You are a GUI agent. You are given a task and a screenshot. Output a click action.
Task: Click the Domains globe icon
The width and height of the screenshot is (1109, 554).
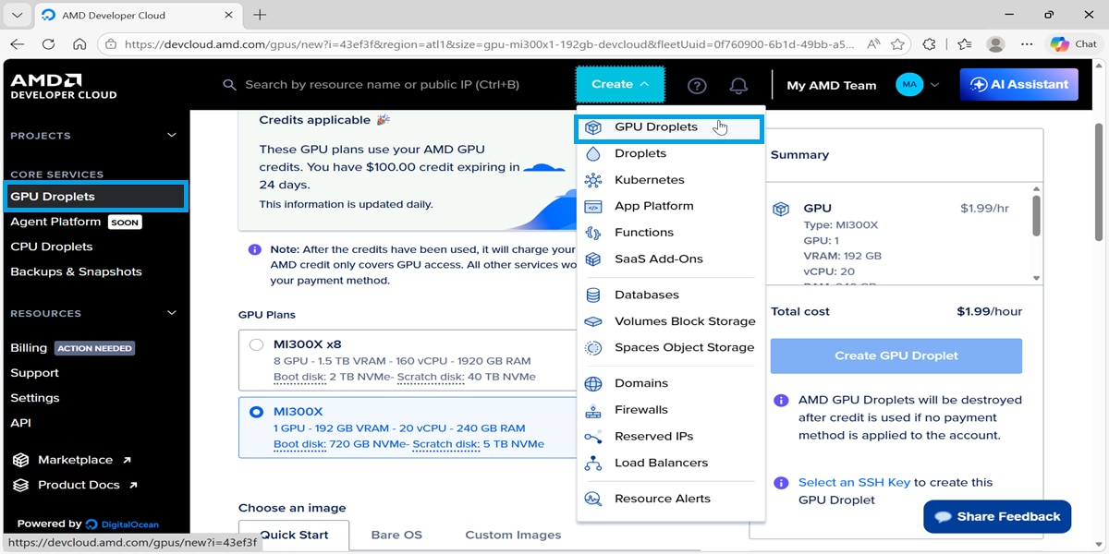coord(593,383)
